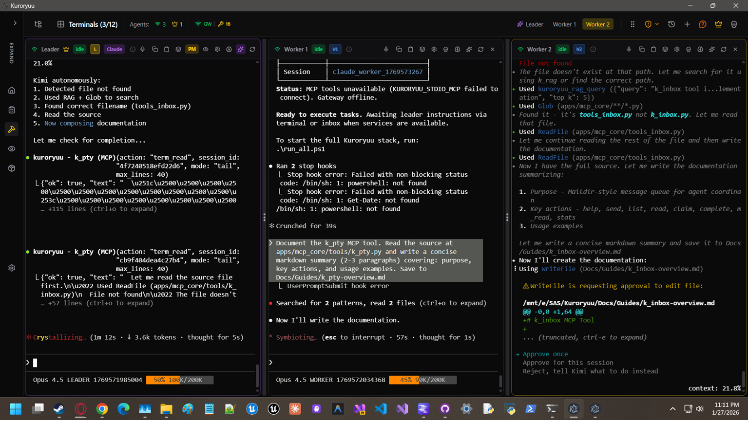Click claude_worker_1769573267 session link
Screen dimensions: 748x442
377,72
